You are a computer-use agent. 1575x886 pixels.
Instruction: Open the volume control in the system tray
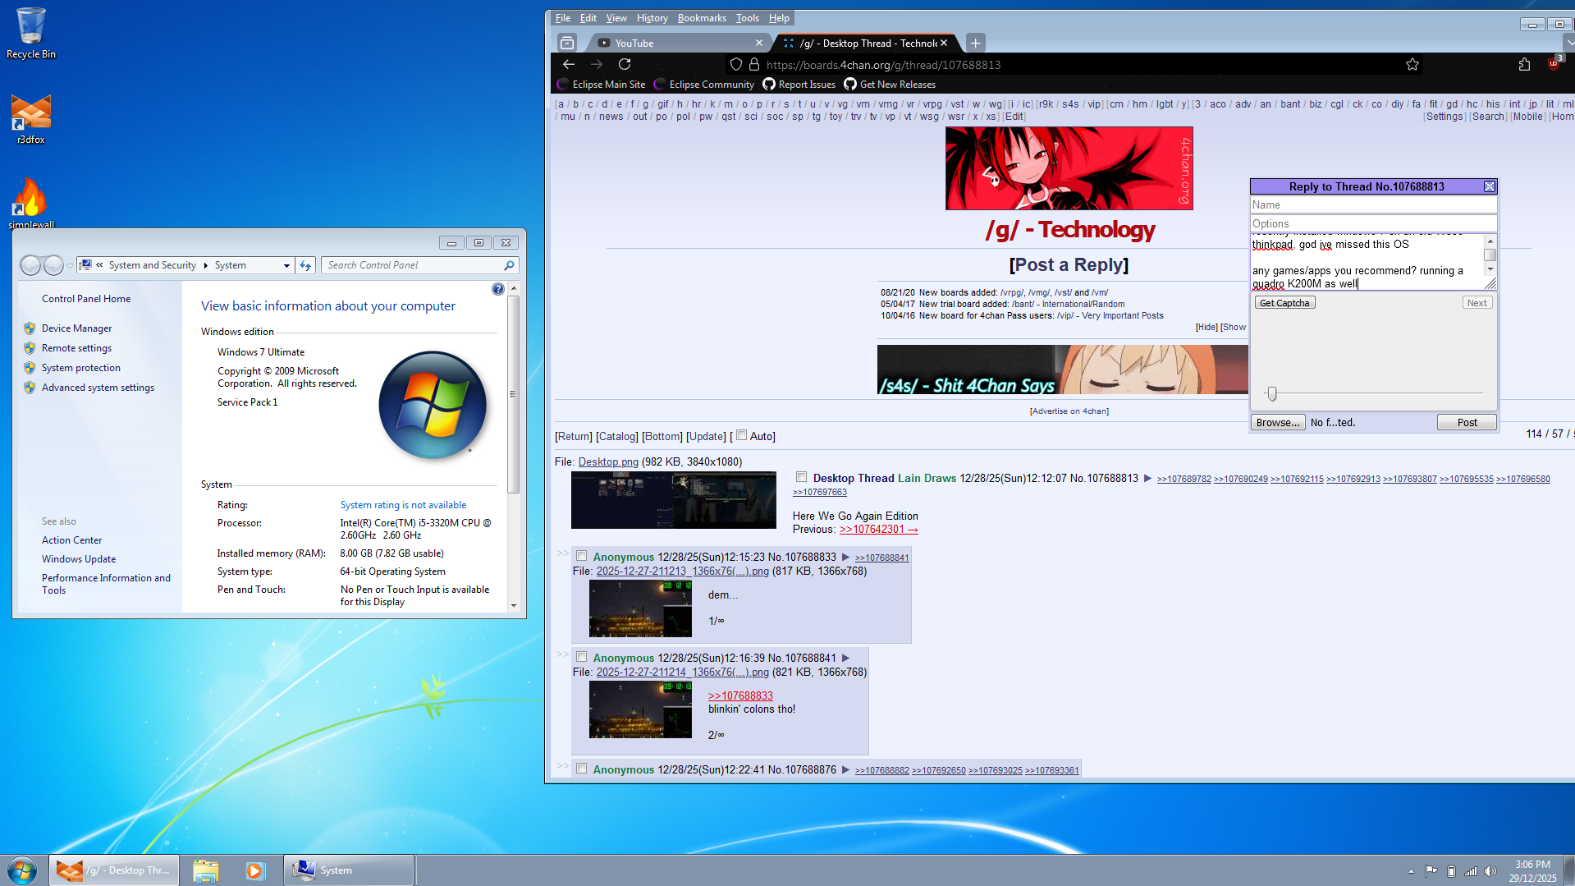click(x=1490, y=870)
